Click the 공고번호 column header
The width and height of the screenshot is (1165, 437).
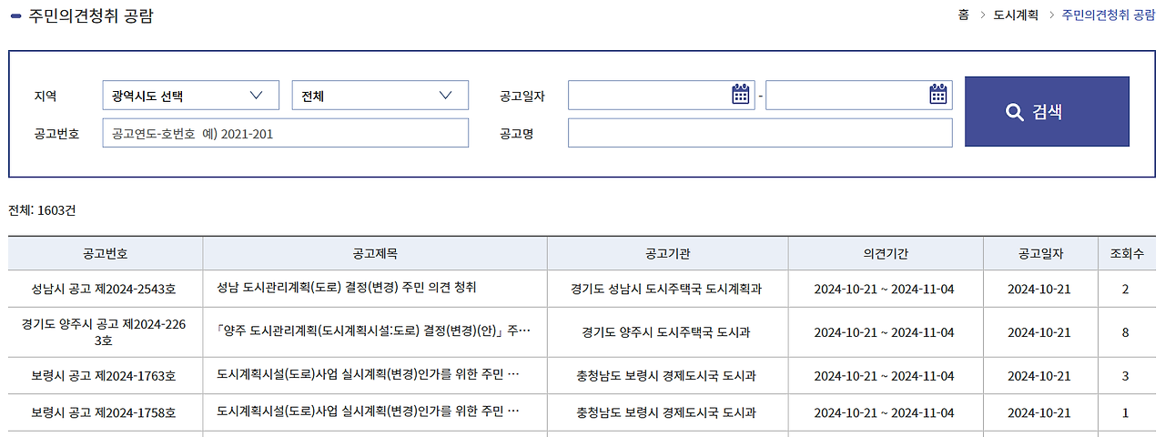click(106, 253)
